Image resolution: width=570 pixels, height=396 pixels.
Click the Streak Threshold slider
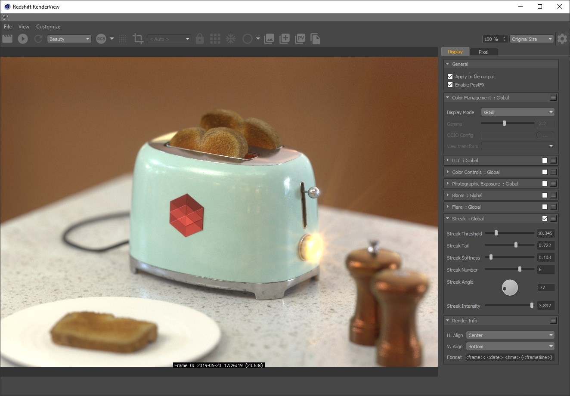click(510, 233)
